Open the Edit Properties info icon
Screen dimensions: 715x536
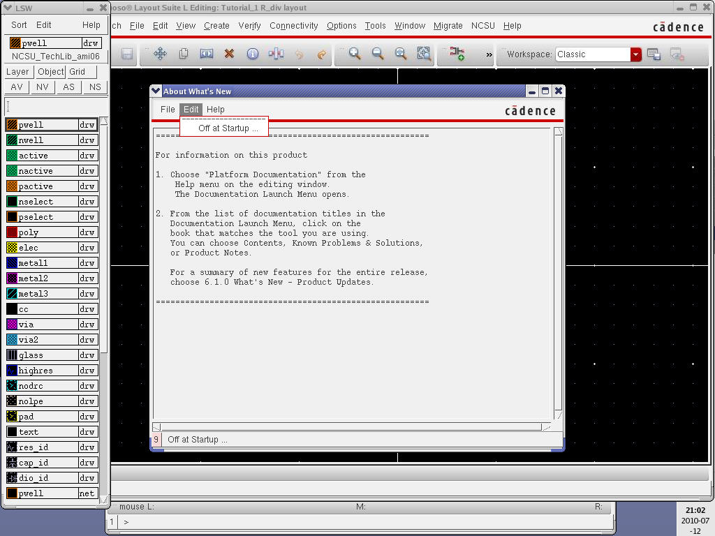[253, 54]
